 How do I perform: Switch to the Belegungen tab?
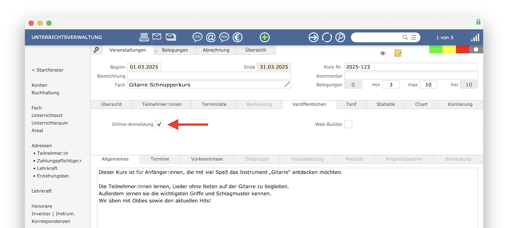click(175, 50)
